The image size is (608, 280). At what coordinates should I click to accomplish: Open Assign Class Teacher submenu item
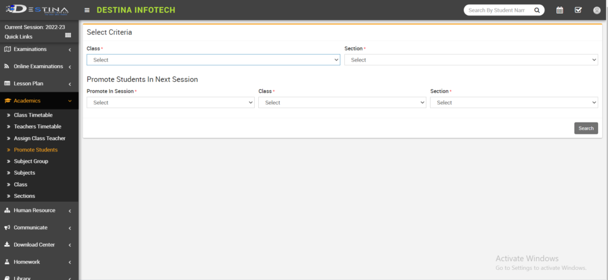(39, 138)
